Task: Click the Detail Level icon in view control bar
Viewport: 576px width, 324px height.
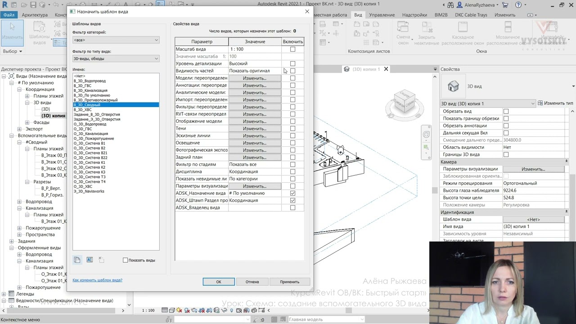Action: pos(165,310)
